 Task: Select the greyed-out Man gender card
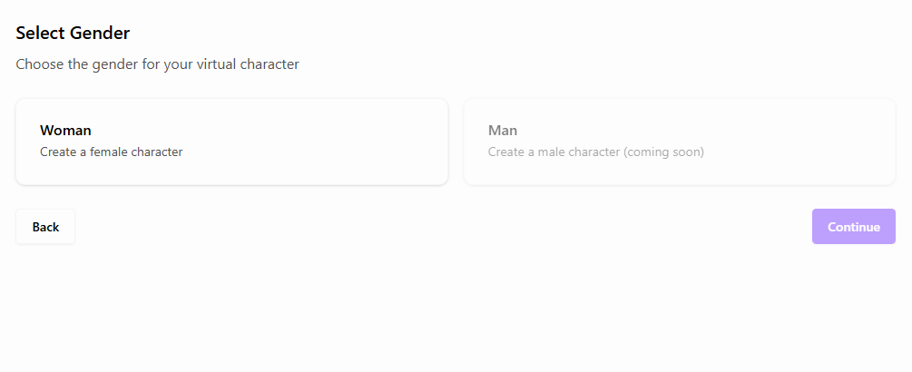tap(680, 142)
